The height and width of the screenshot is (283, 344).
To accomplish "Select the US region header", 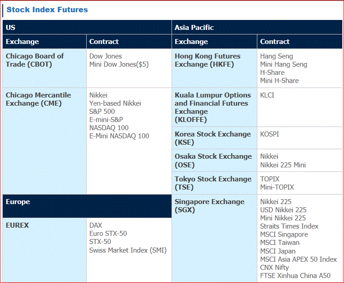I will tap(87, 27).
